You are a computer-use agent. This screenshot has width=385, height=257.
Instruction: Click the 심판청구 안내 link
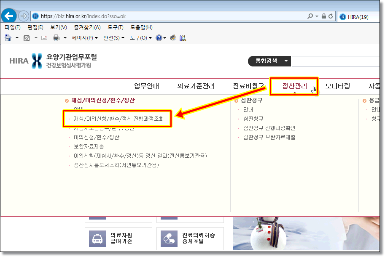(248, 109)
